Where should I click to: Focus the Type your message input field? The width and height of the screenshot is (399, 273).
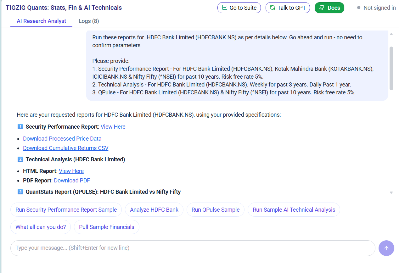(193, 248)
